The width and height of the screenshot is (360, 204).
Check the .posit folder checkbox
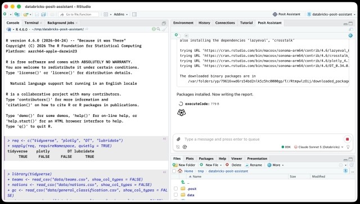pos(175,189)
